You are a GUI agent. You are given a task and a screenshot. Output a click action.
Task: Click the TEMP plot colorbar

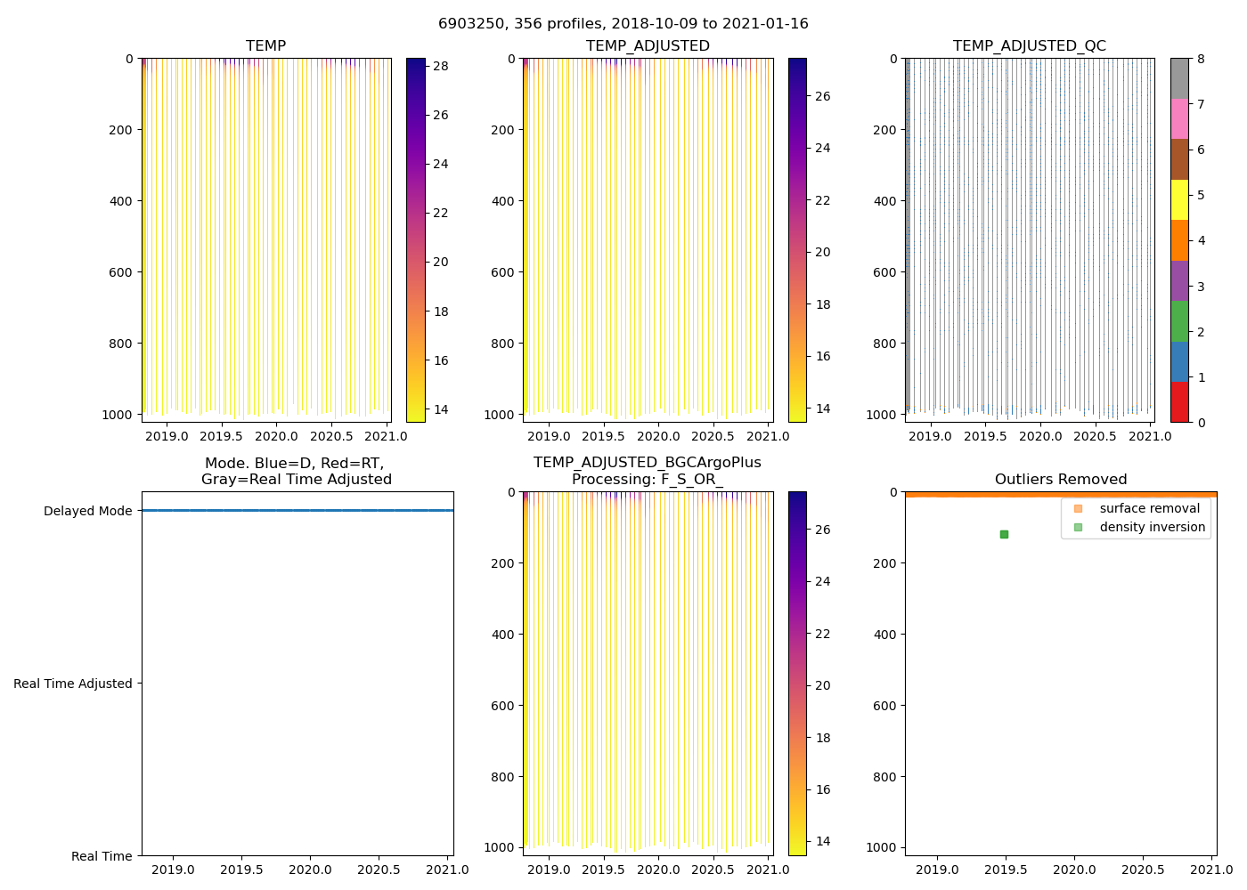[x=415, y=239]
